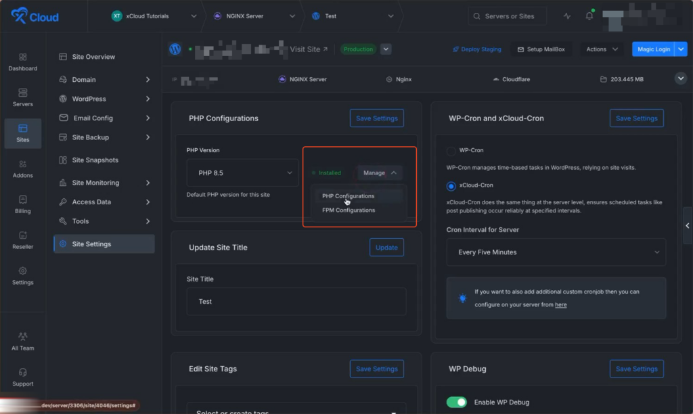Viewport: 693px width, 414px height.
Task: Toggle the Enable WP Debug switch
Action: click(x=457, y=402)
